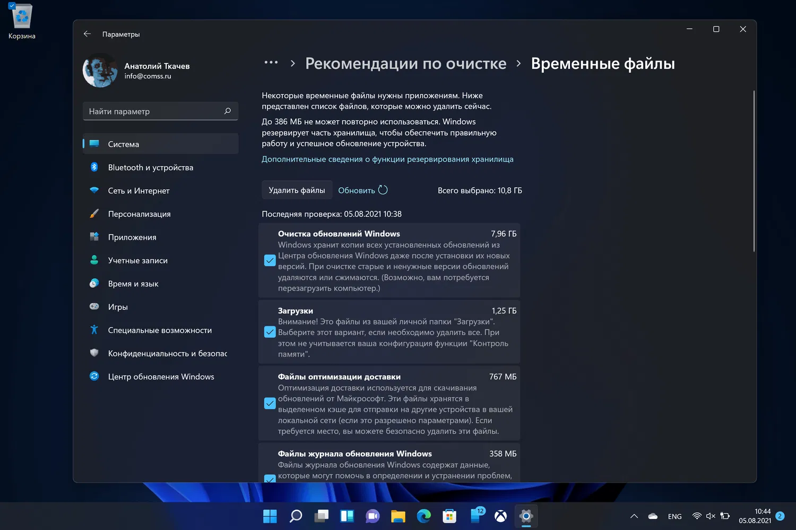Click the Центр обновления Windows sync icon

[94, 376]
